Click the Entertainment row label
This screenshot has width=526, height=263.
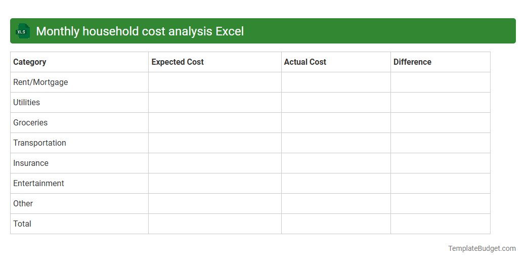38,183
